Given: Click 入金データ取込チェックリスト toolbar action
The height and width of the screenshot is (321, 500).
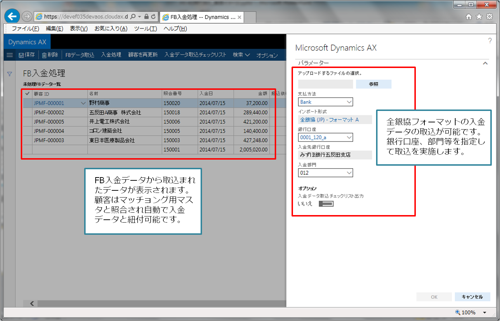Looking at the screenshot, I should (195, 55).
